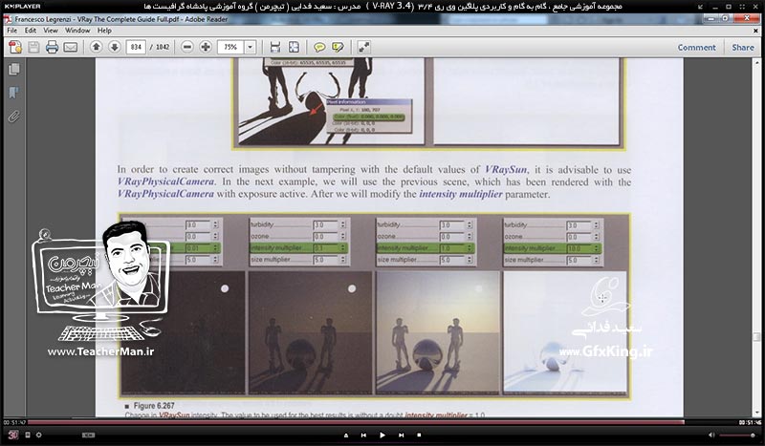Click the eject/open file button in KMPlayer
The image size is (765, 446).
tap(346, 435)
